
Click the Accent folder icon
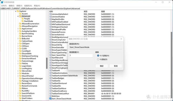(x=20, y=14)
